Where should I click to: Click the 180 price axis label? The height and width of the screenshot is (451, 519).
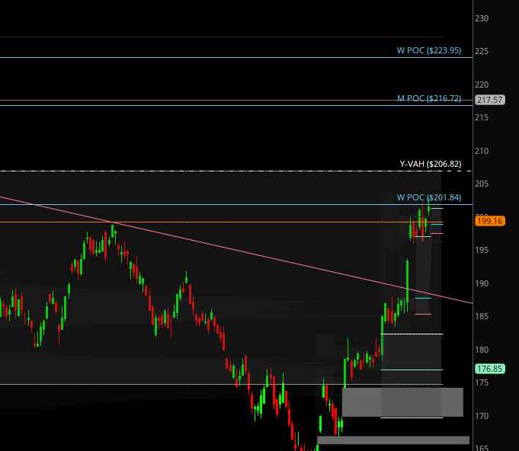482,350
